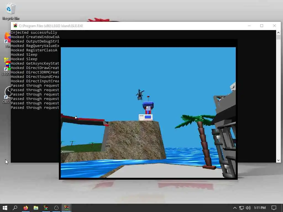Open the network status tray icon
283x212 pixels.
241,208
